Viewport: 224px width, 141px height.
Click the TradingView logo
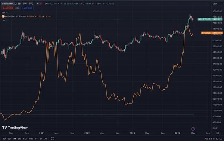(15, 128)
